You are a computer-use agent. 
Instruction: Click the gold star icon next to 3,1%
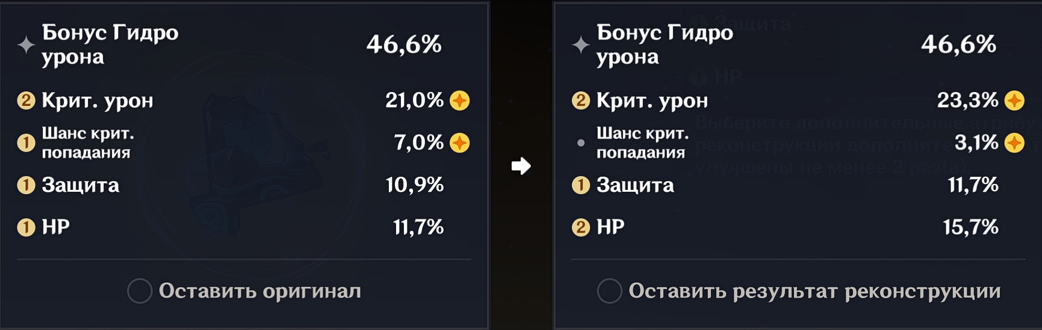pos(1014,143)
